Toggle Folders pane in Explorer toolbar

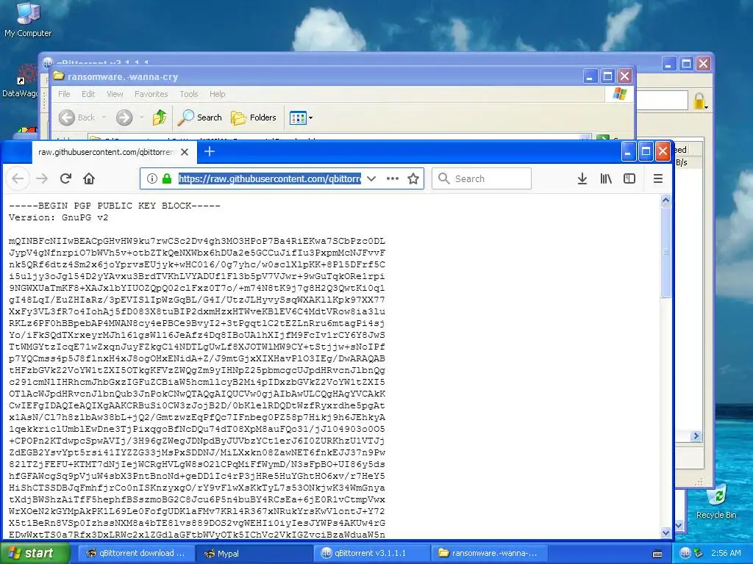[254, 117]
